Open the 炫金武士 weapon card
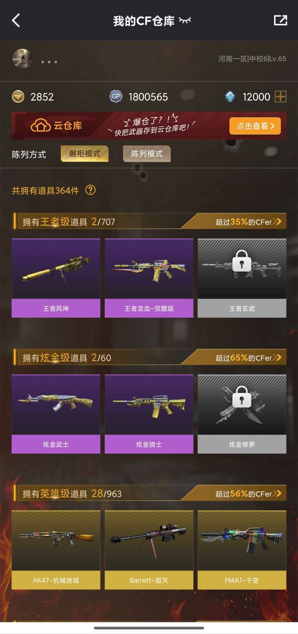This screenshot has width=298, height=634. click(x=56, y=414)
